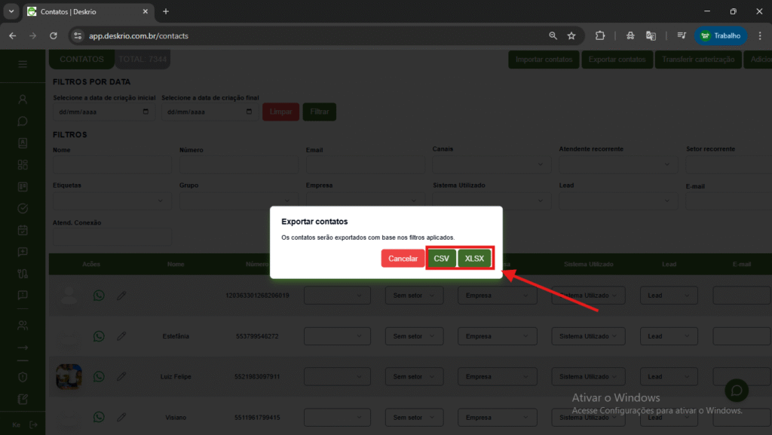Click the address bar URL
Viewport: 772px width, 435px height.
coord(139,36)
